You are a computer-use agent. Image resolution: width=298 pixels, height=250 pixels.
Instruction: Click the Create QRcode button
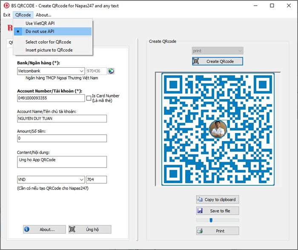[x=218, y=61]
